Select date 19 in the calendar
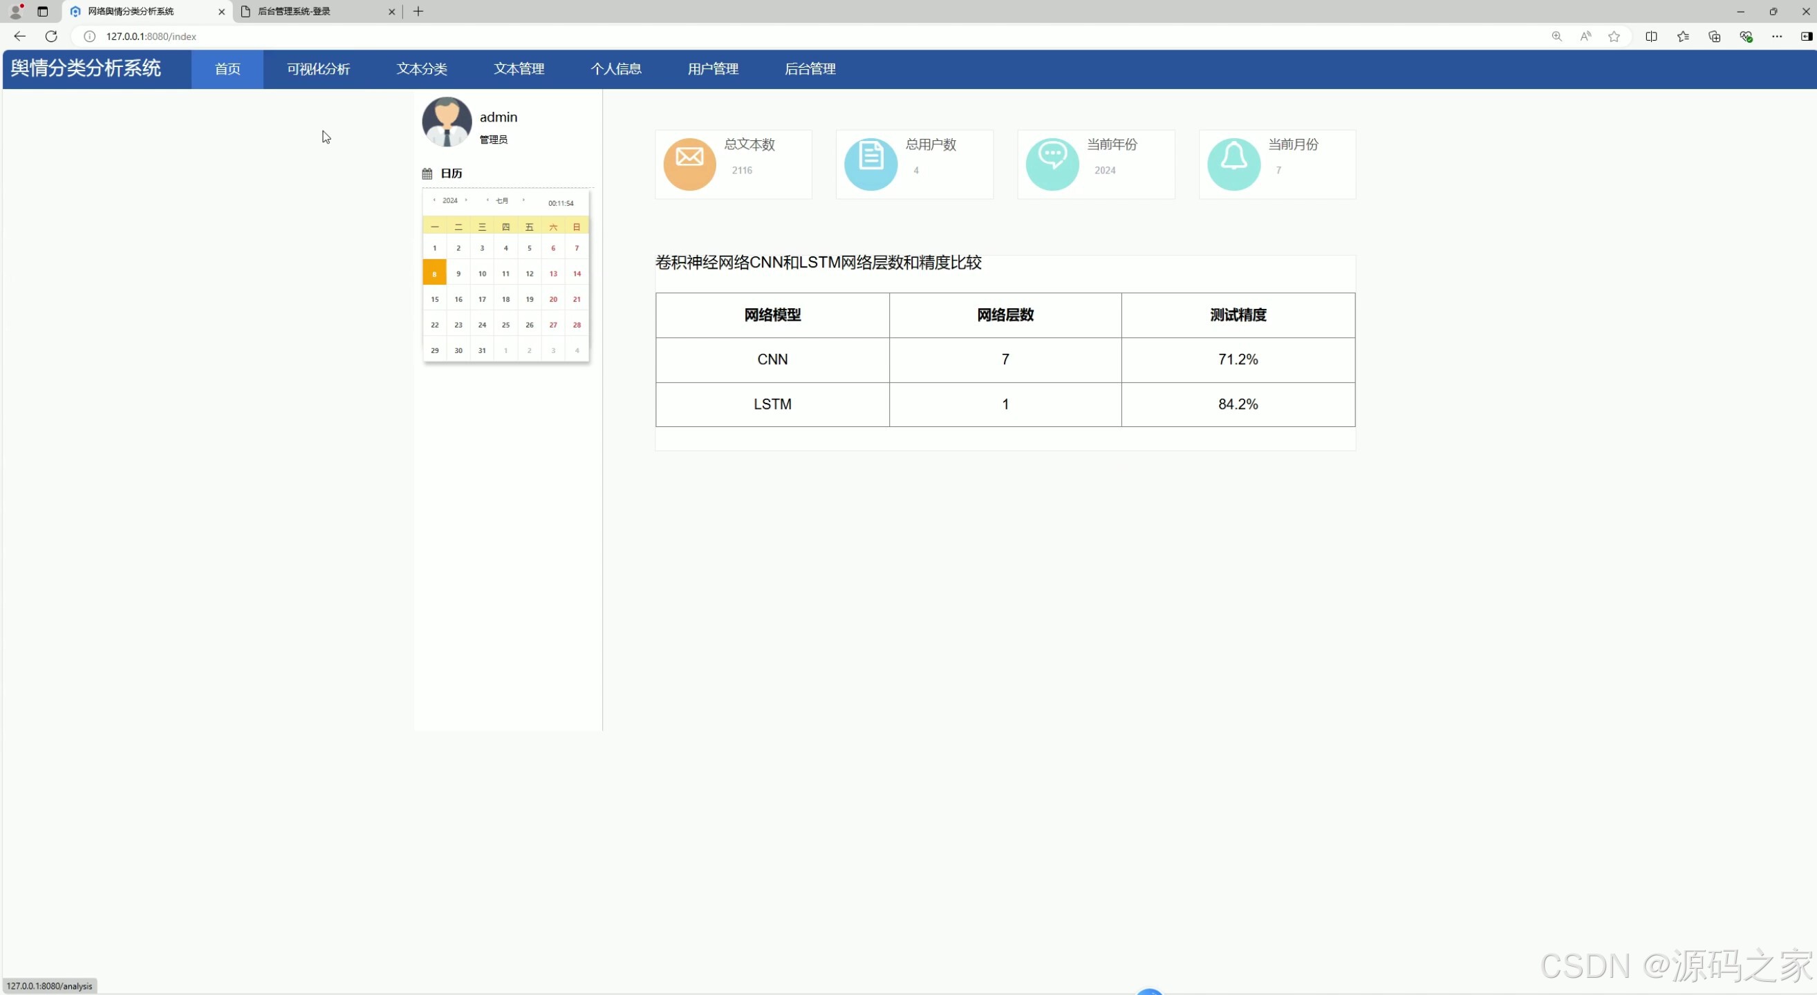This screenshot has height=995, width=1817. 529,299
